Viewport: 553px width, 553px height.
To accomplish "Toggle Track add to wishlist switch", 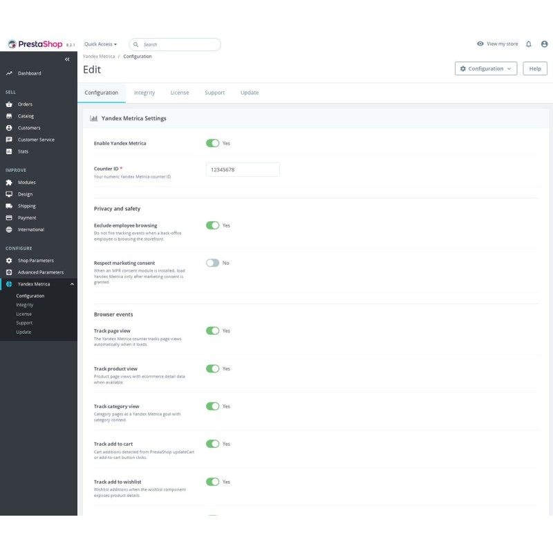I will tap(213, 482).
